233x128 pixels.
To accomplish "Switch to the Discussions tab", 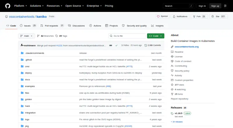I will (x=76, y=26).
